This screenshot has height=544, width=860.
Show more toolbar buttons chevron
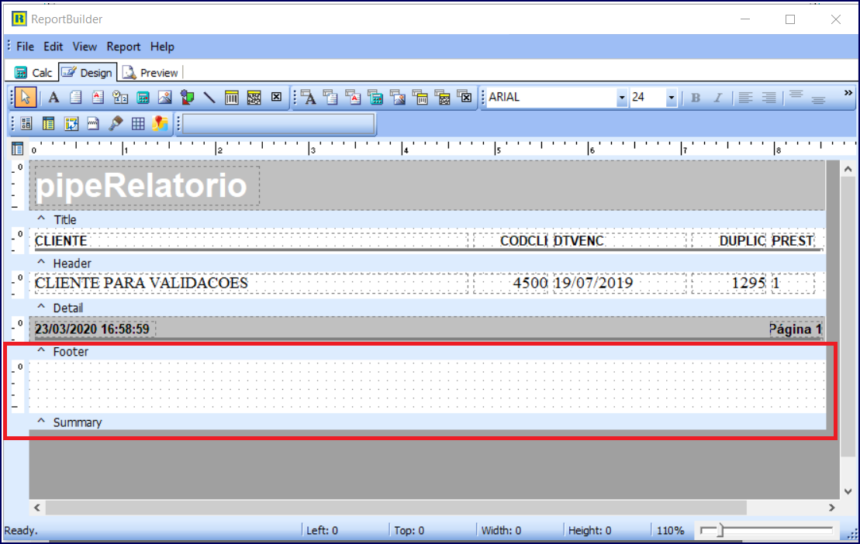pyautogui.click(x=848, y=93)
